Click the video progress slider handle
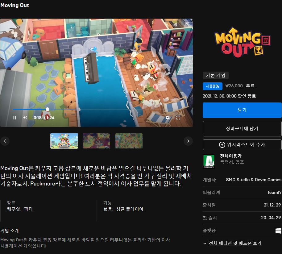Viewport: 282px width, 254px height. 48,109
